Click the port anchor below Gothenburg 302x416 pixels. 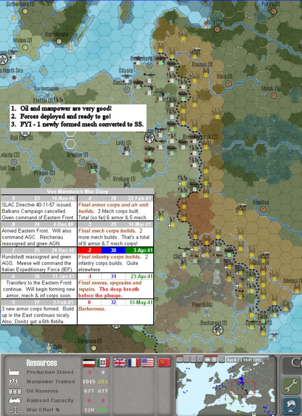tap(14, 18)
